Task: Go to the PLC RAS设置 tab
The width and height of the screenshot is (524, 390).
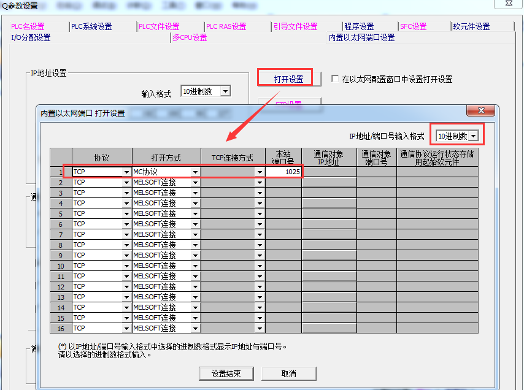Action: click(226, 26)
